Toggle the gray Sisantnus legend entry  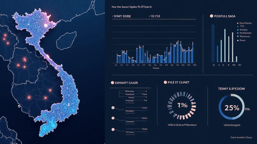click(237, 36)
